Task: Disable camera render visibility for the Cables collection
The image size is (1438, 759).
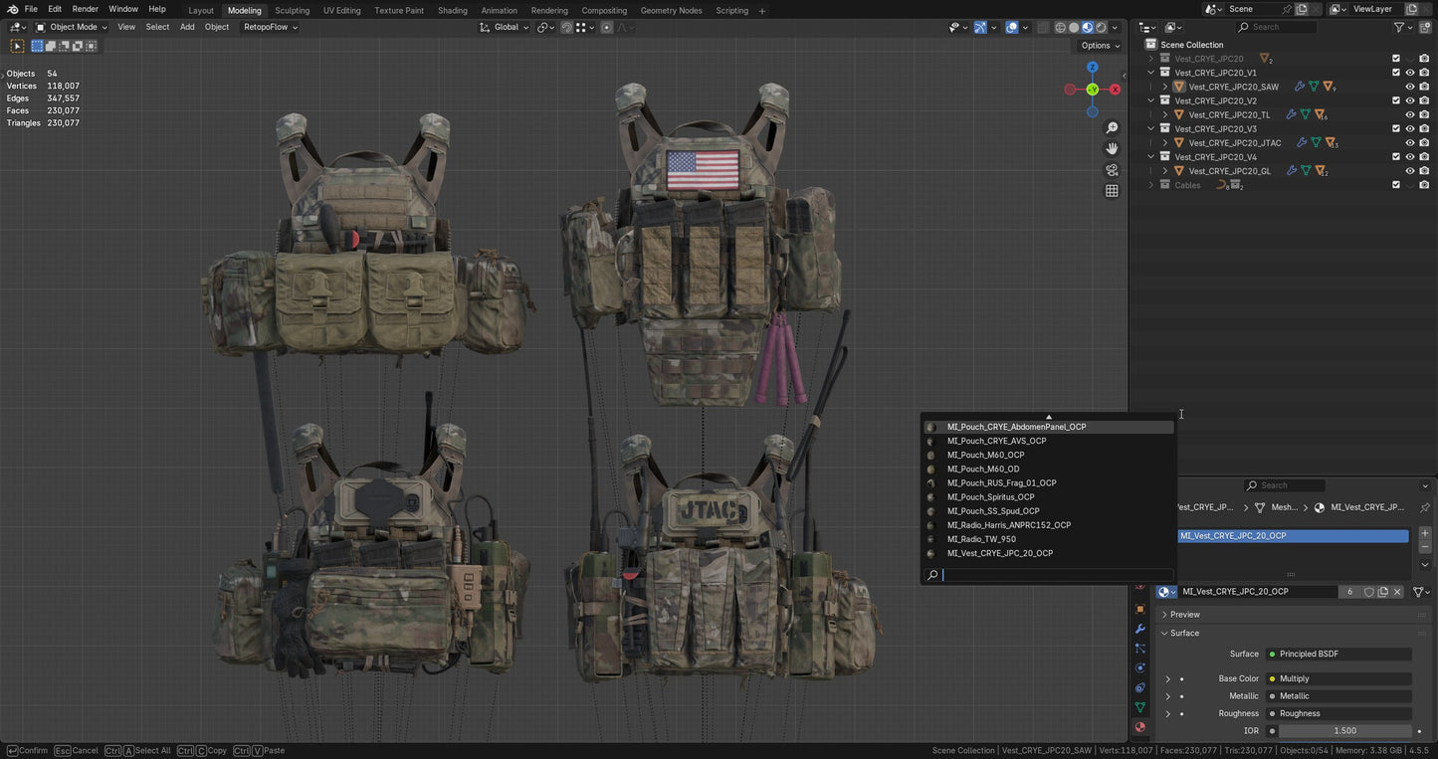Action: click(x=1424, y=185)
